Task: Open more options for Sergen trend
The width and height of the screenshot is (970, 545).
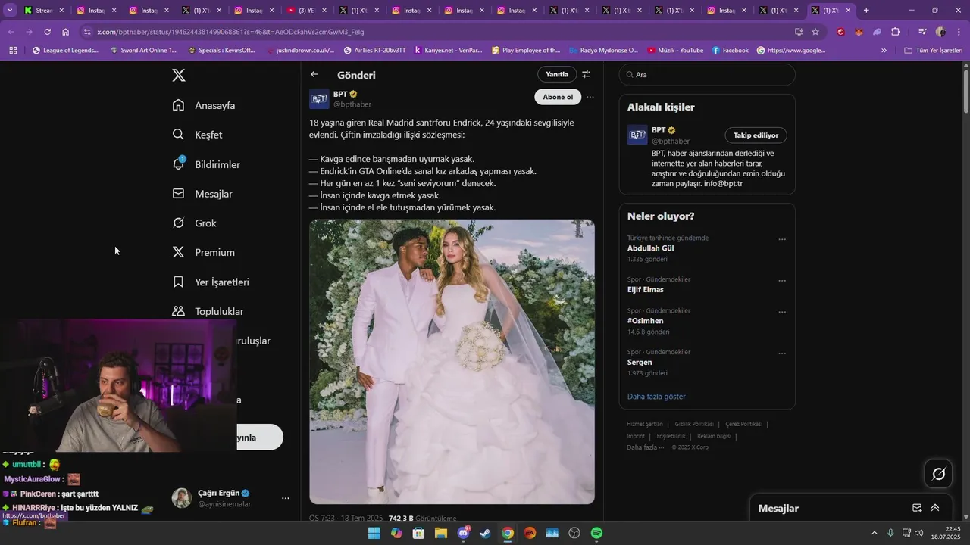Action: 782,353
